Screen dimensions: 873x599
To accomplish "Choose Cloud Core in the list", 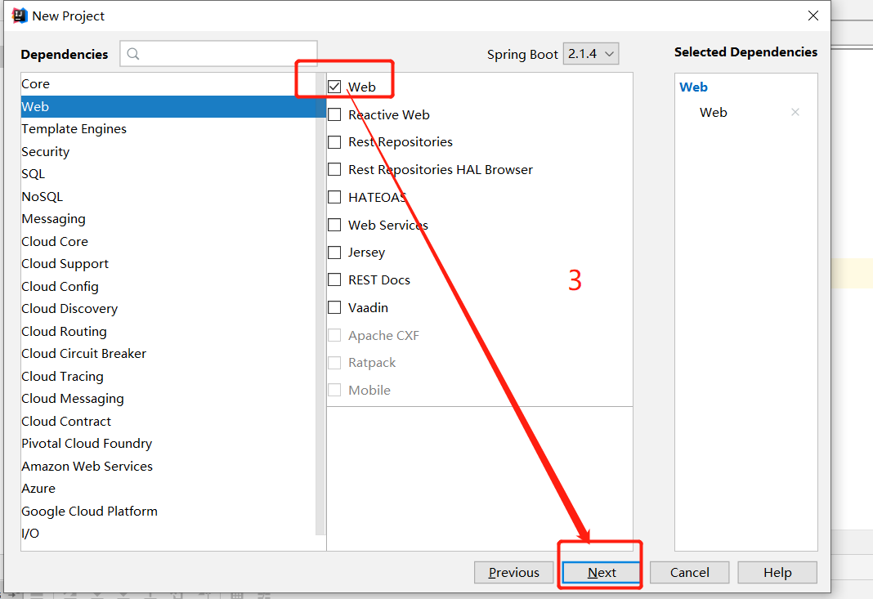I will 168,242.
